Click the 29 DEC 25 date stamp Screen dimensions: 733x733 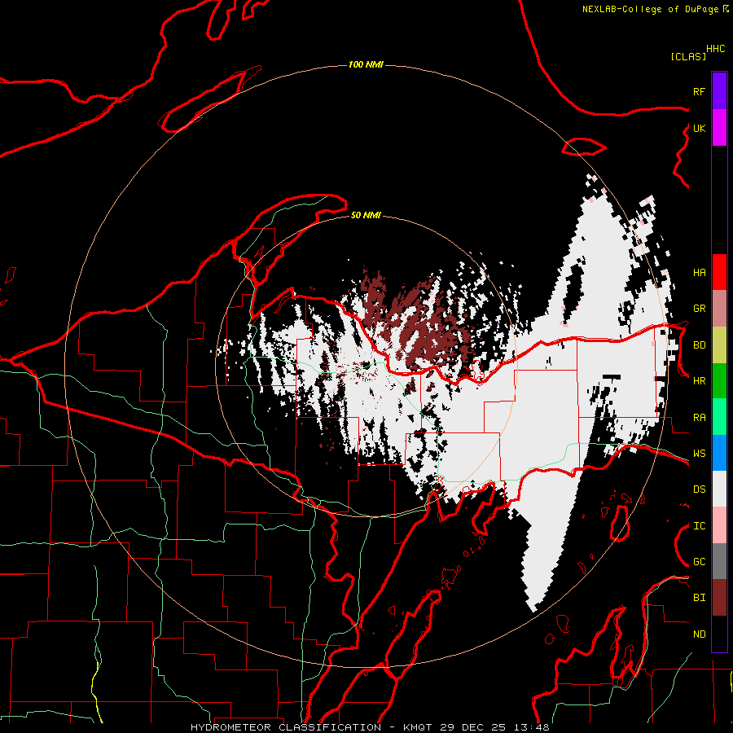(473, 727)
